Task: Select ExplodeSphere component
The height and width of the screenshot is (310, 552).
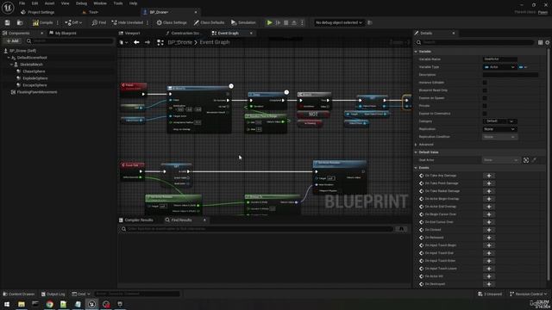Action: (x=34, y=78)
